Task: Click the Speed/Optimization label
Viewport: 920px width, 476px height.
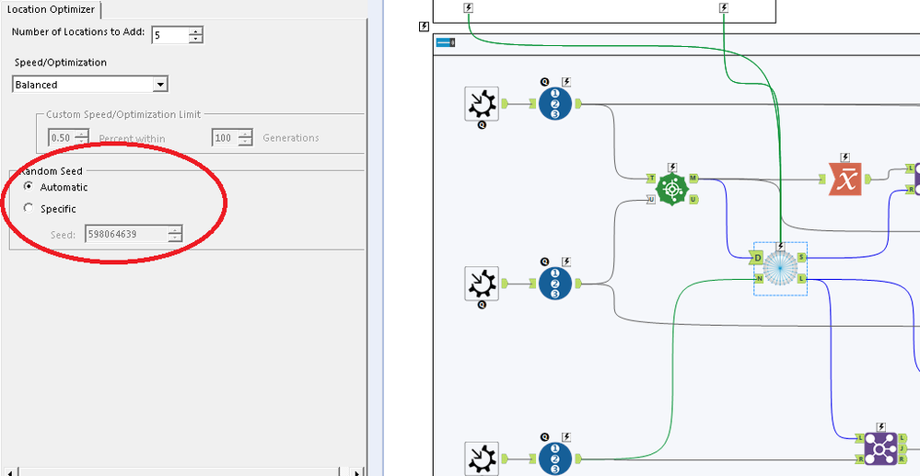Action: coord(61,63)
